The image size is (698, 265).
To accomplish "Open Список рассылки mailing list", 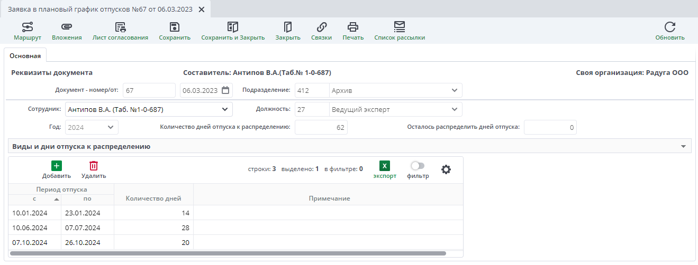I will pos(400,31).
